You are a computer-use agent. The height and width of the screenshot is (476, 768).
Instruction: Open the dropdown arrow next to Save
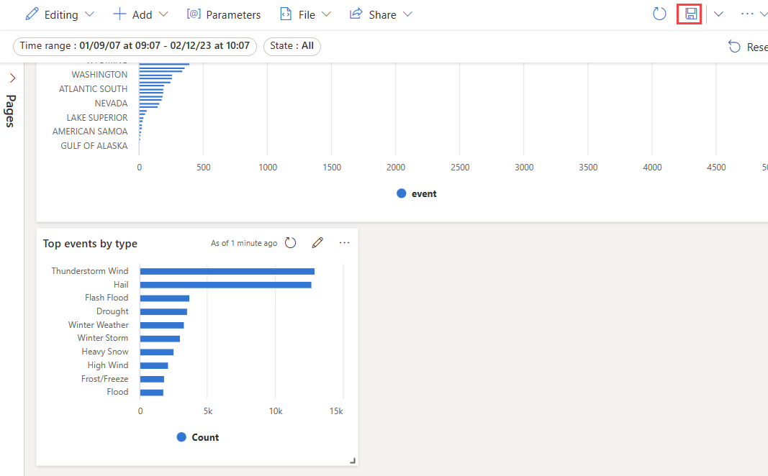pyautogui.click(x=718, y=14)
